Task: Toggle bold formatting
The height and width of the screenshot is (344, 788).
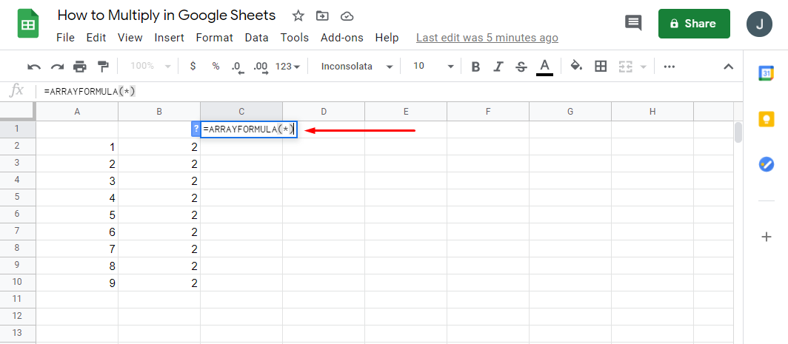Action: coord(475,67)
